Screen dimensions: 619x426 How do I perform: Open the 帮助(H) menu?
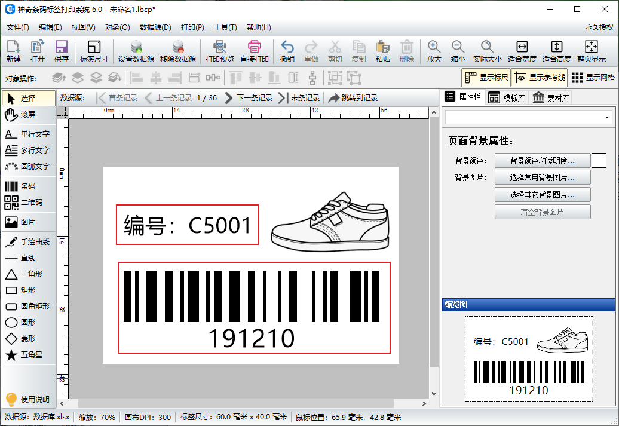[259, 27]
